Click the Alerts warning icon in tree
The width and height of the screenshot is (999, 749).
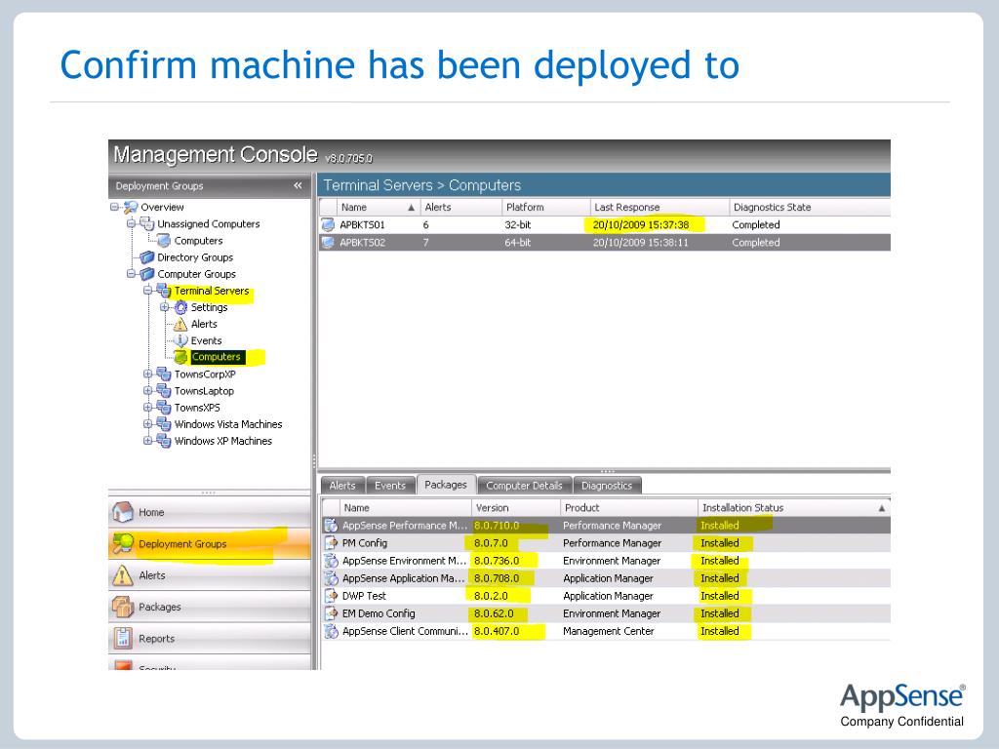tap(180, 324)
